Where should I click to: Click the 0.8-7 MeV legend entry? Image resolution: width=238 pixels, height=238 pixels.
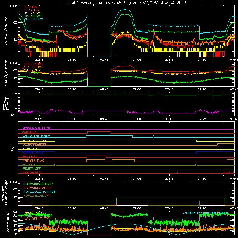coord(32,70)
